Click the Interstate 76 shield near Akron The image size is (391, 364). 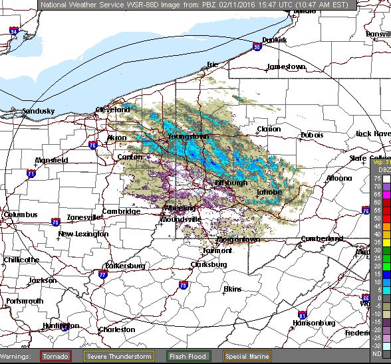[93, 145]
